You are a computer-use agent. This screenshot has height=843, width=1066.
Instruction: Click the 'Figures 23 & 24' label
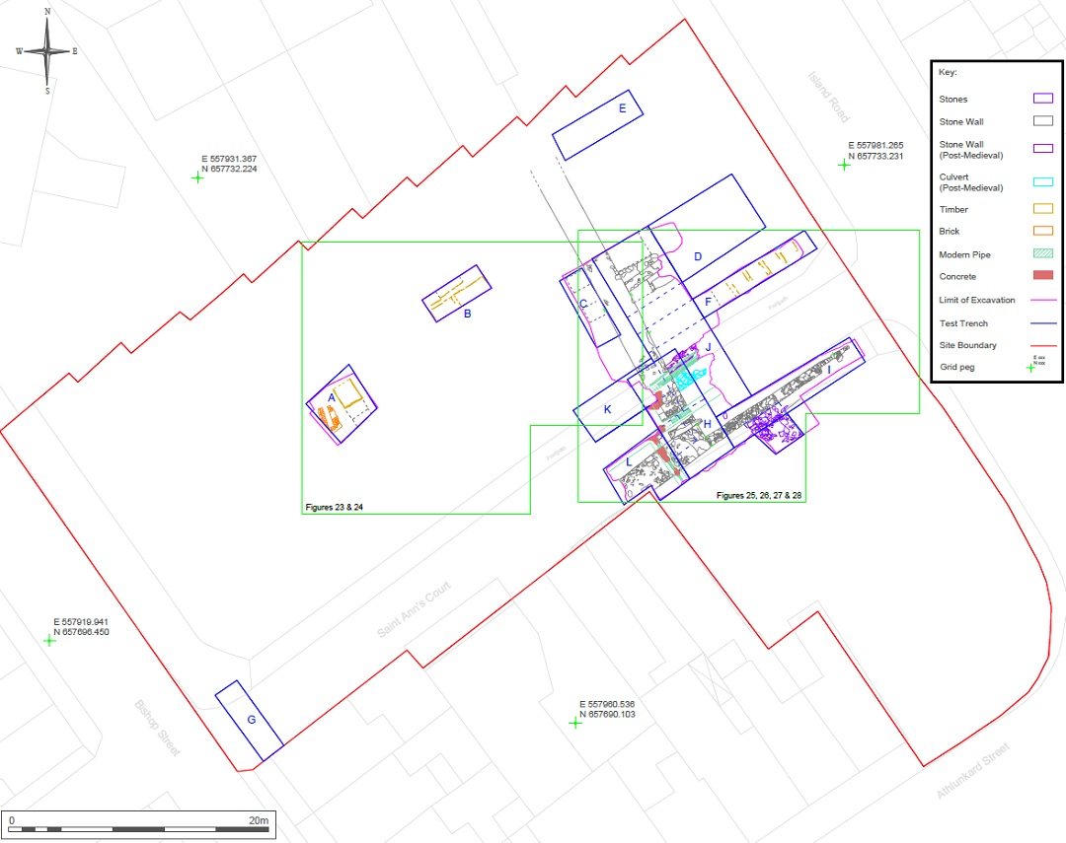[340, 508]
